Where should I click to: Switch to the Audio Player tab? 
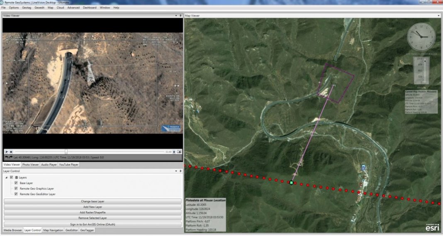(49, 164)
